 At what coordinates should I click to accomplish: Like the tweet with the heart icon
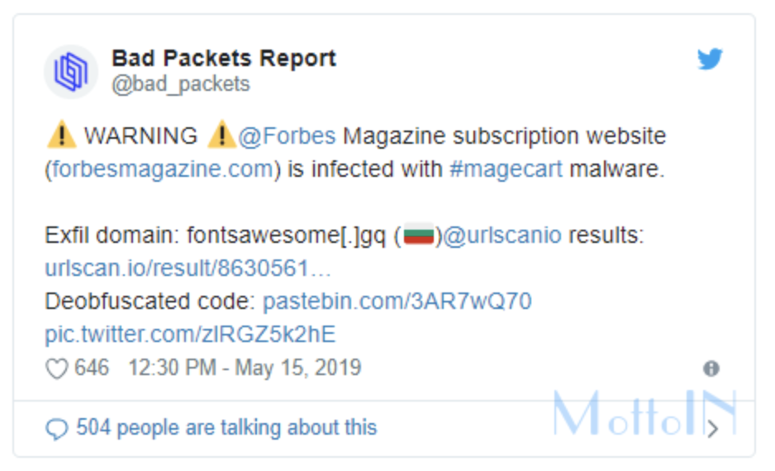[x=56, y=369]
